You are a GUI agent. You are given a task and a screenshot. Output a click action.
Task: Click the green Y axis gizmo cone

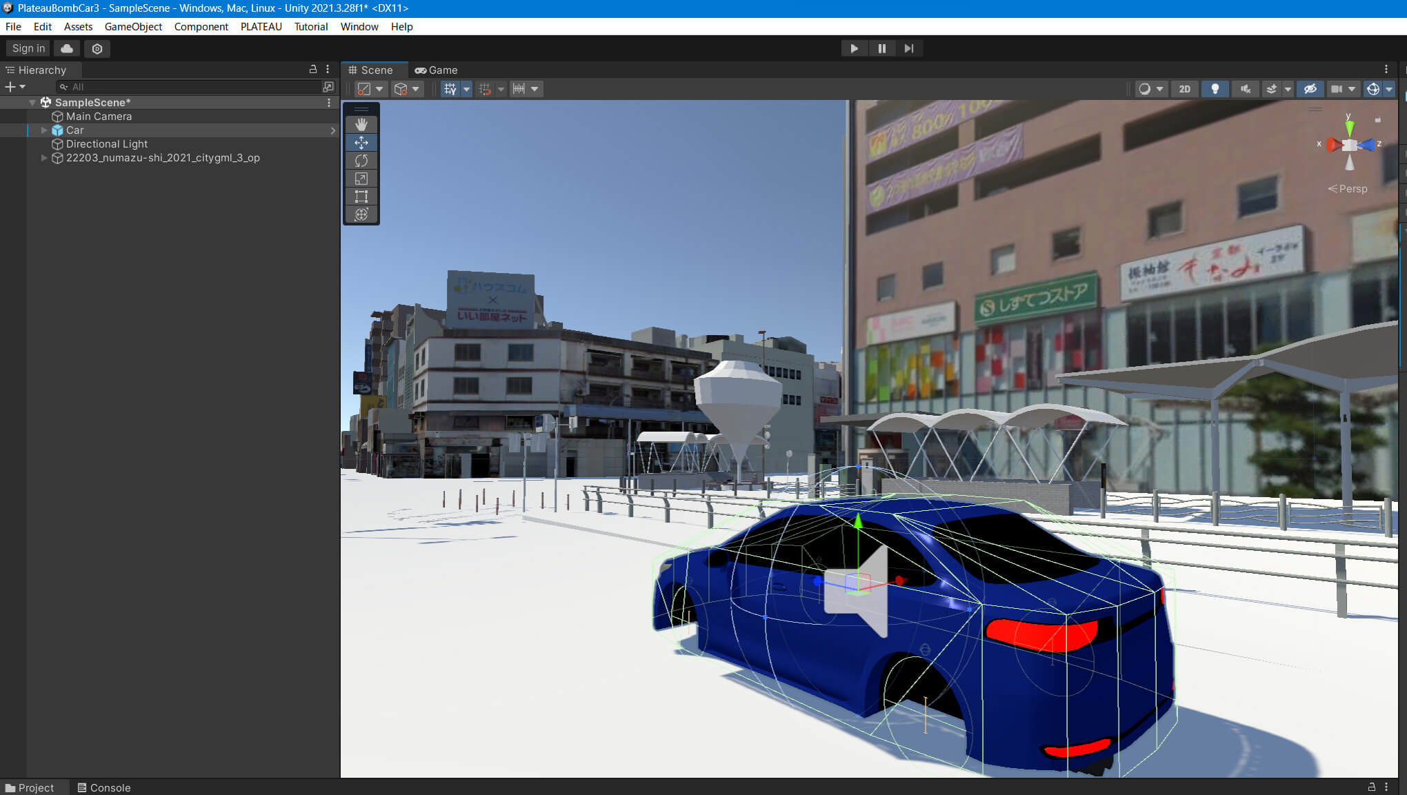(1349, 128)
